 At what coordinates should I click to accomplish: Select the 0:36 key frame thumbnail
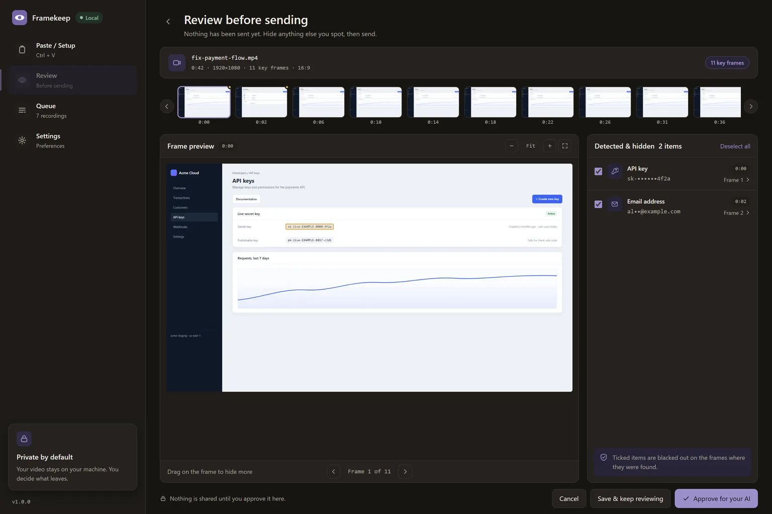717,102
